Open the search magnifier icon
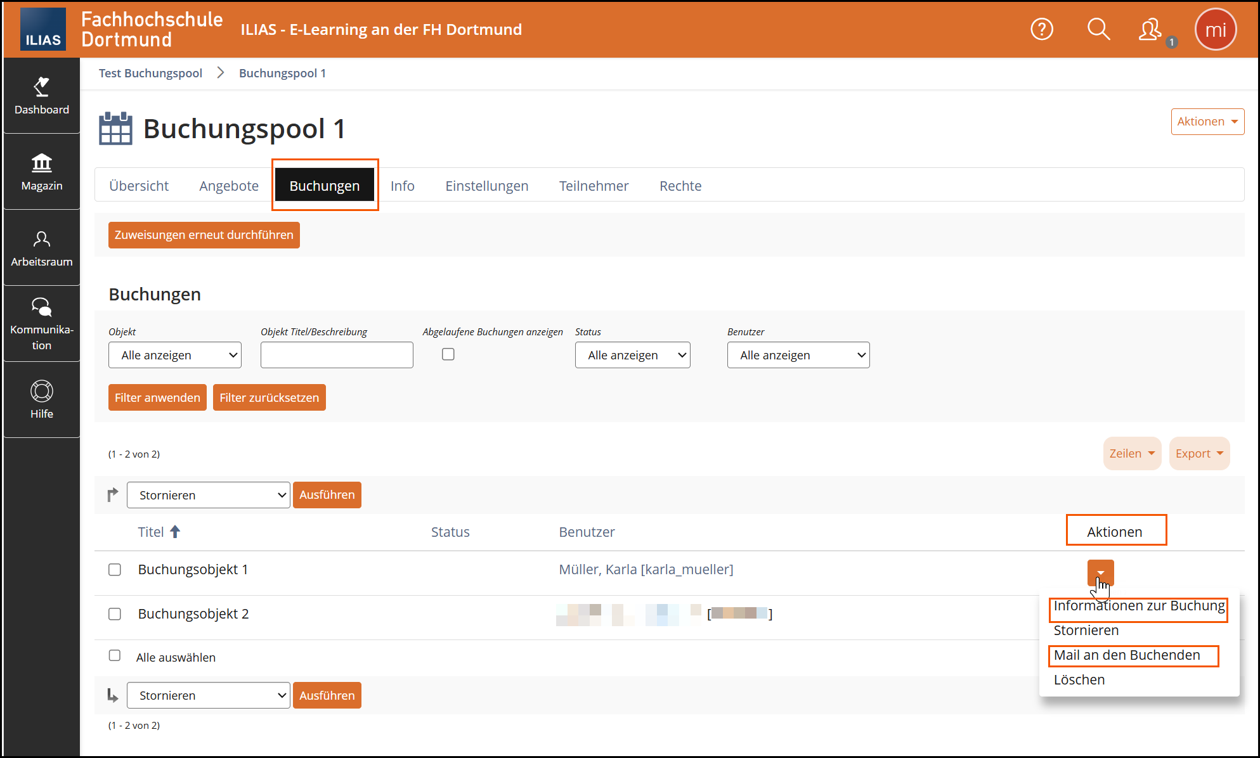The image size is (1260, 758). (x=1098, y=29)
